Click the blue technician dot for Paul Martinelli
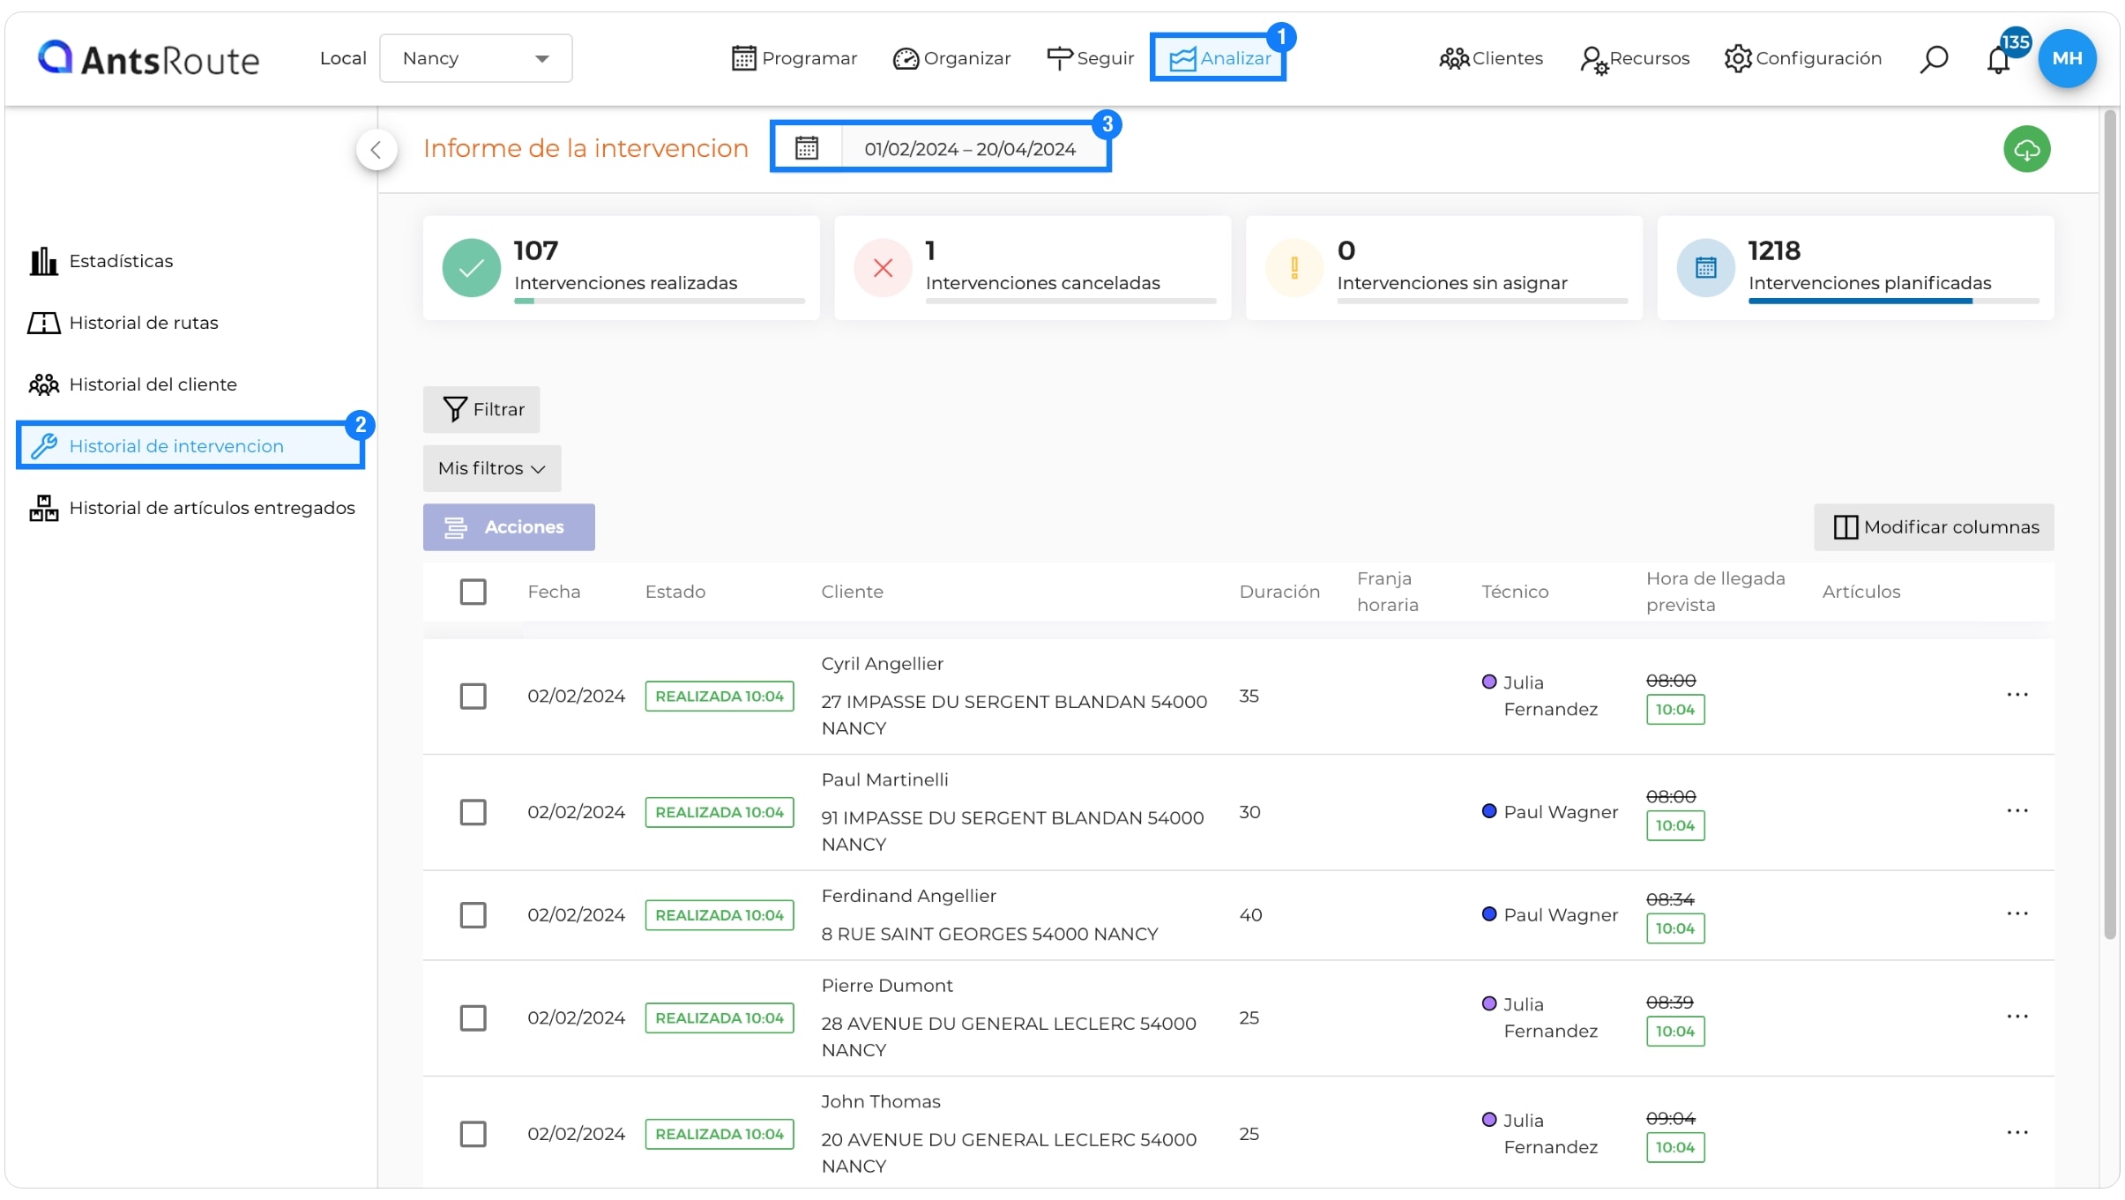 1489,811
